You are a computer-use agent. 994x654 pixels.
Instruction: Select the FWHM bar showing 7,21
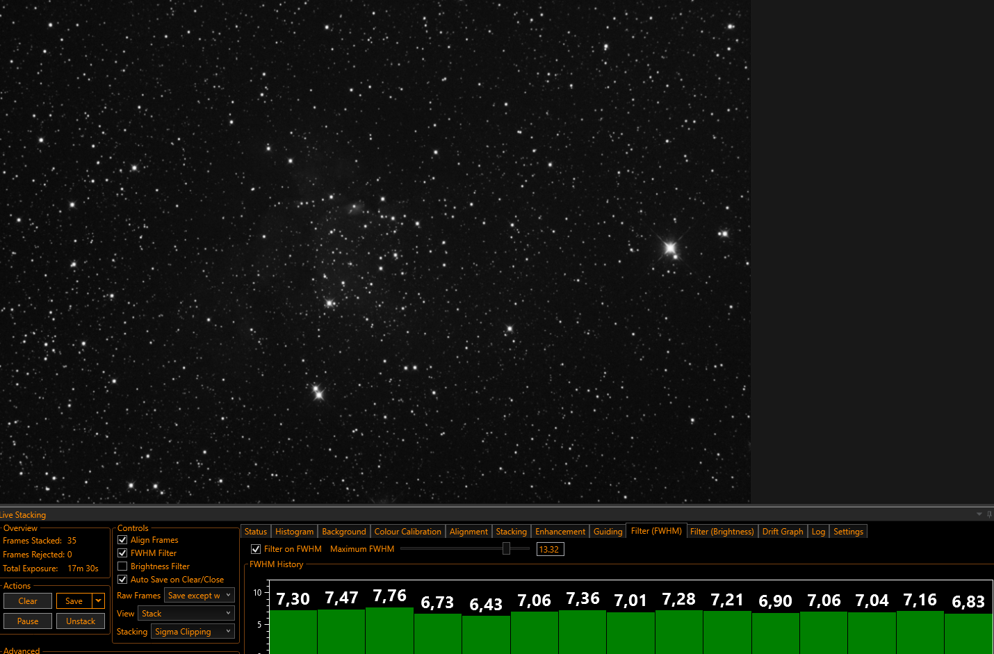coord(727,632)
